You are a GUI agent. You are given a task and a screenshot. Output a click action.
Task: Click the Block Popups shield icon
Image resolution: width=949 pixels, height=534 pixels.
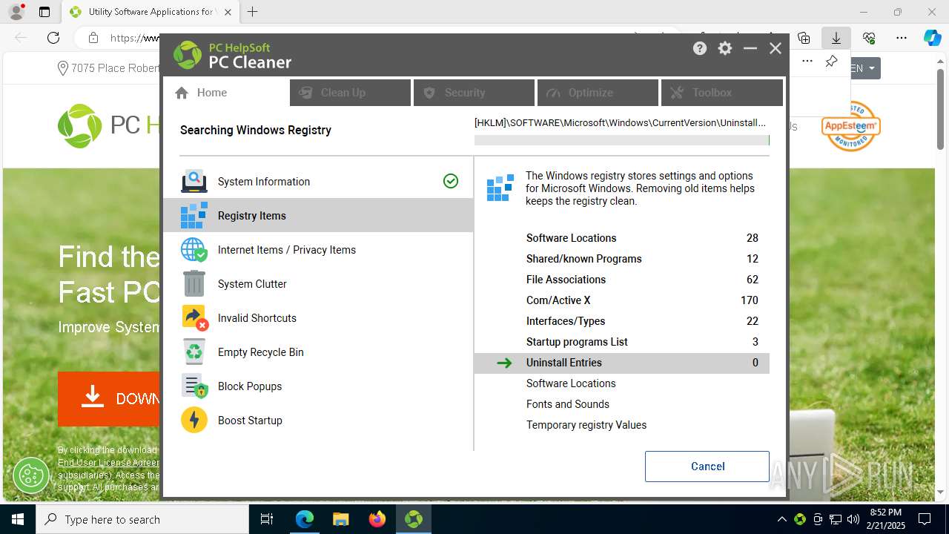point(194,386)
